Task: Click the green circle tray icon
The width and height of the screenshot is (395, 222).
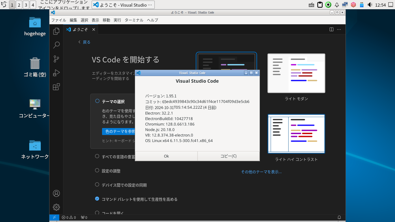Action: [x=328, y=5]
